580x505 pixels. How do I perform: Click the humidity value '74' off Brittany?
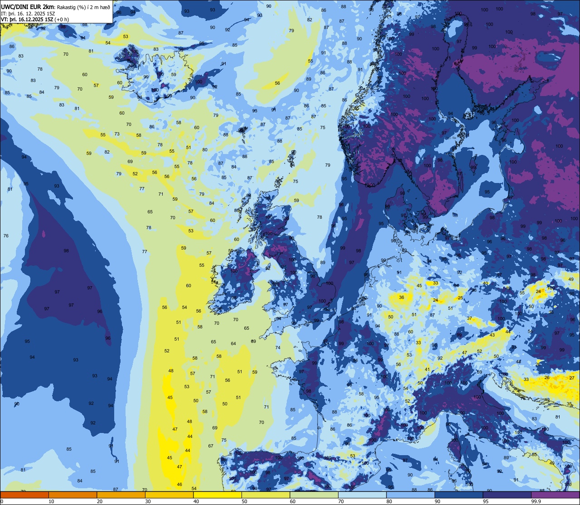click(278, 348)
